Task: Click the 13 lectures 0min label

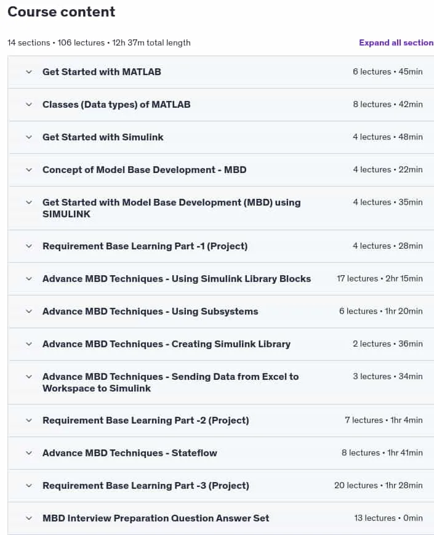Action: [388, 518]
